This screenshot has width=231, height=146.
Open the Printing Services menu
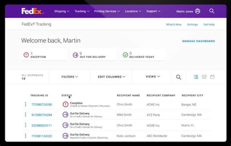pyautogui.click(x=107, y=11)
